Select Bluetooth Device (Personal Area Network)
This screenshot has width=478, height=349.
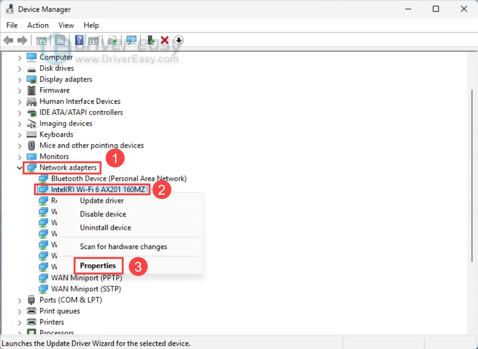tap(119, 178)
